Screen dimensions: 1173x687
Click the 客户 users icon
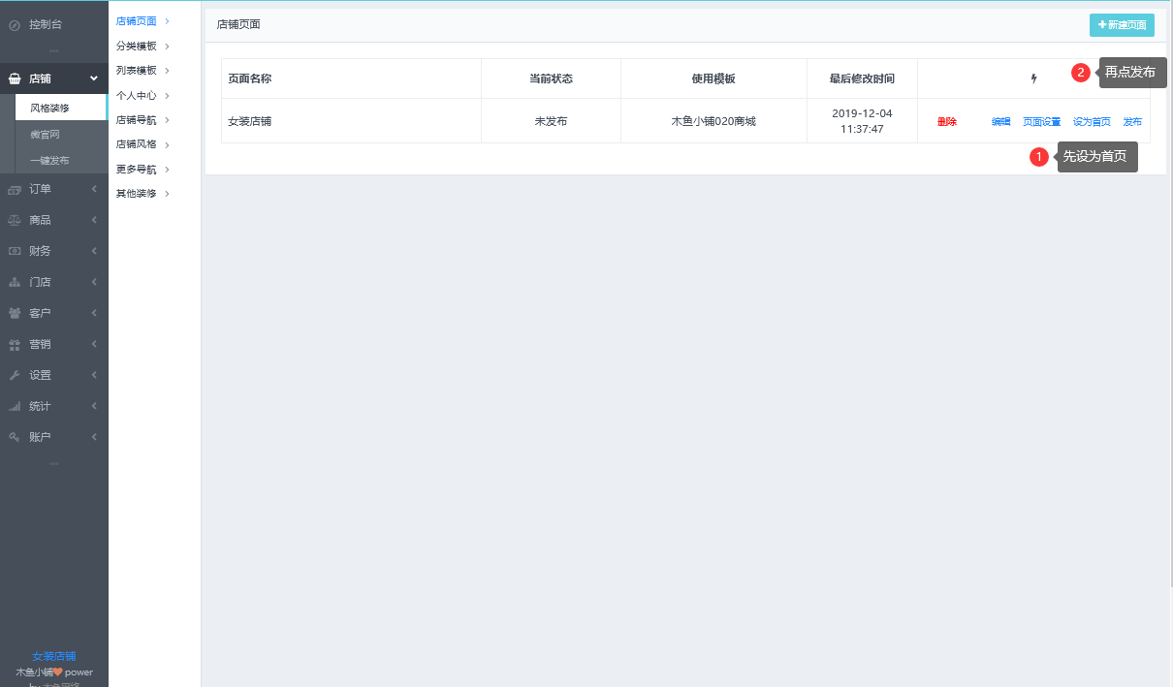pos(15,313)
